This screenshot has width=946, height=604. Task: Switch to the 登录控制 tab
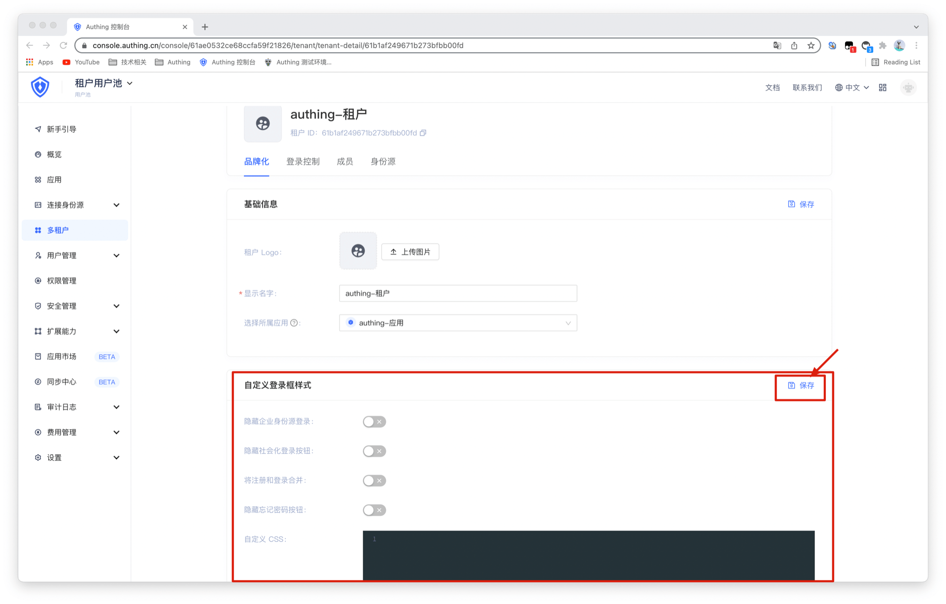point(303,162)
